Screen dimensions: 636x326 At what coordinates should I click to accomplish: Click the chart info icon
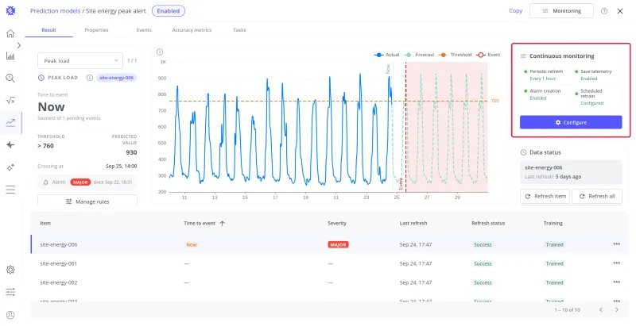(x=160, y=52)
